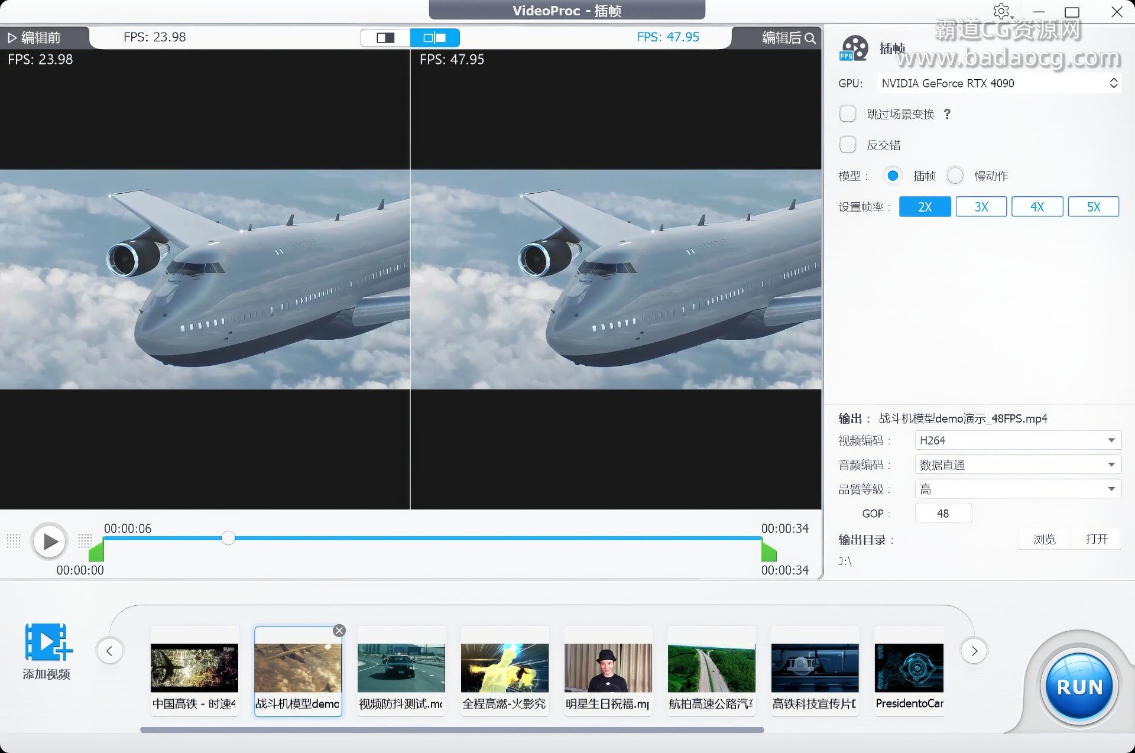Click the frame interpolation FPS film-reel icon

coord(854,48)
